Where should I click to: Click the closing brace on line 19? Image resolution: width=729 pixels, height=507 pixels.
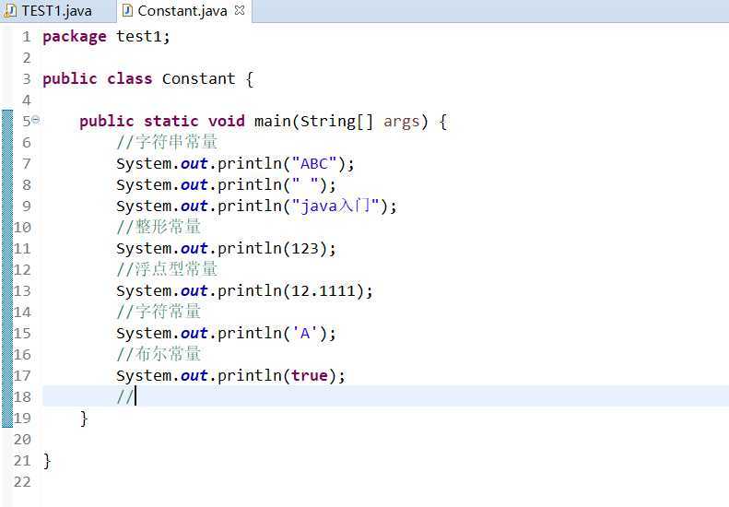84,419
